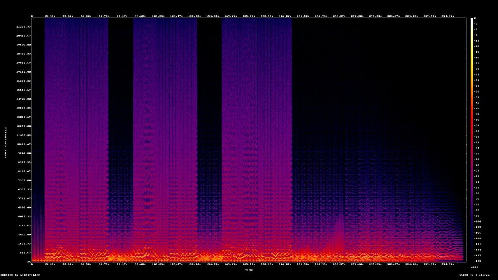The height and width of the screenshot is (280, 498).
Task: Click the 6533.33 frequency label
Action: click(x=25, y=189)
